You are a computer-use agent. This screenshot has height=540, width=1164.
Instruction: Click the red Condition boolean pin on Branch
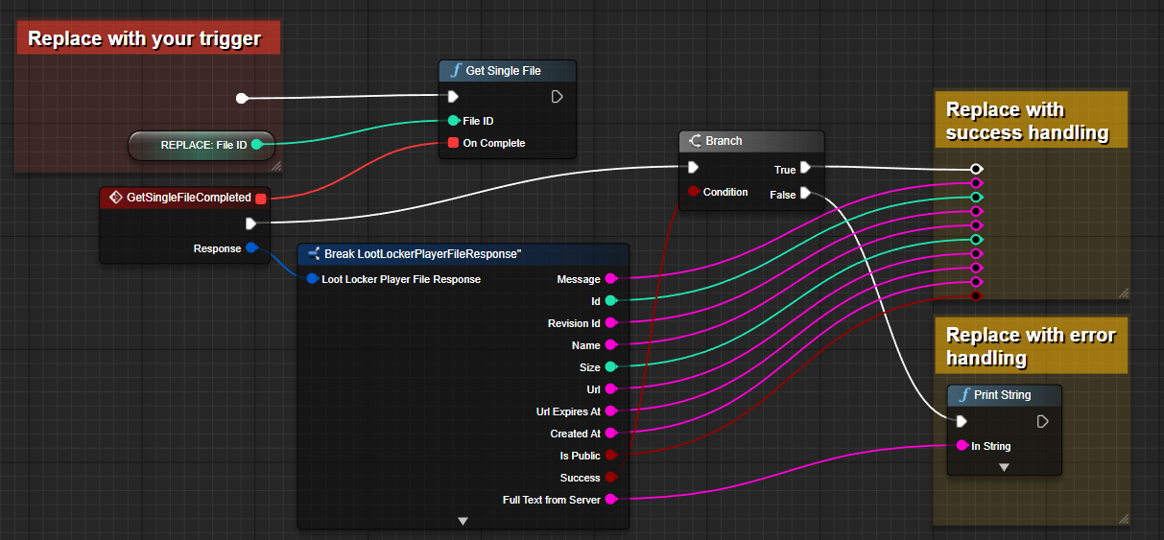click(693, 192)
